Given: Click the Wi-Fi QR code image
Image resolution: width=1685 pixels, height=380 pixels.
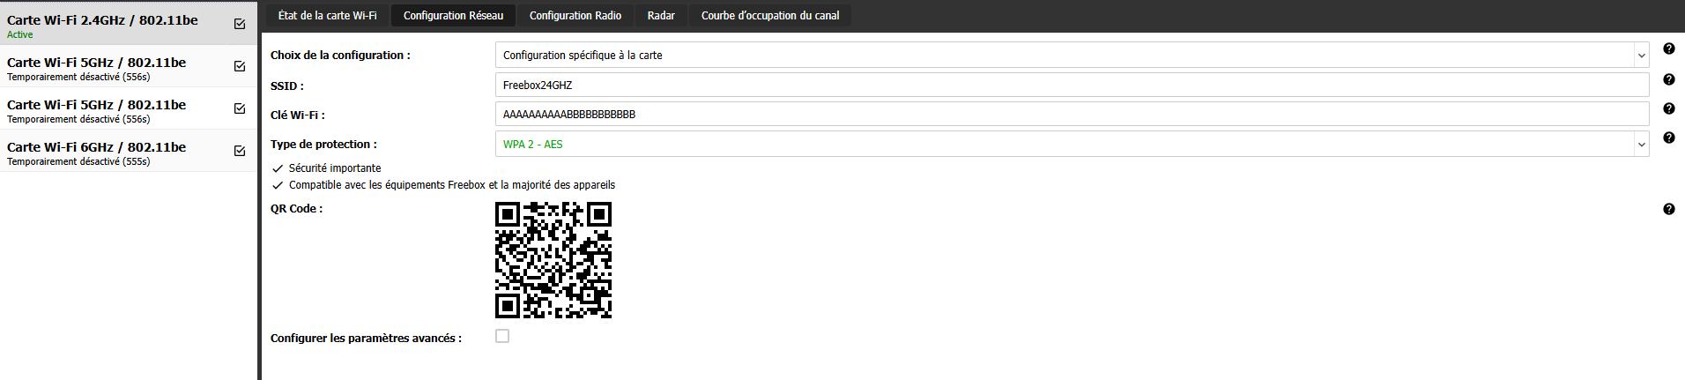Looking at the screenshot, I should 553,260.
